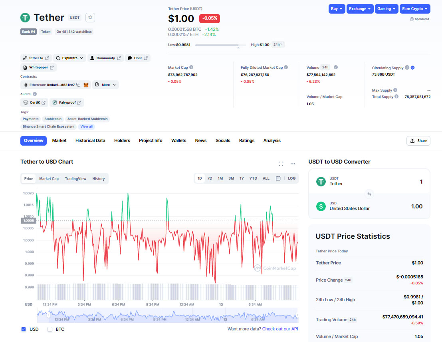Expand the Earn Crypto dropdown
The width and height of the screenshot is (442, 342).
415,9
